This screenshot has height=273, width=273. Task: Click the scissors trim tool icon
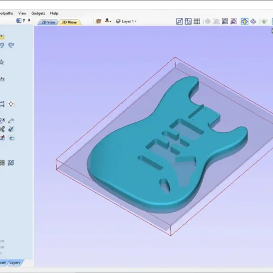pyautogui.click(x=2, y=129)
